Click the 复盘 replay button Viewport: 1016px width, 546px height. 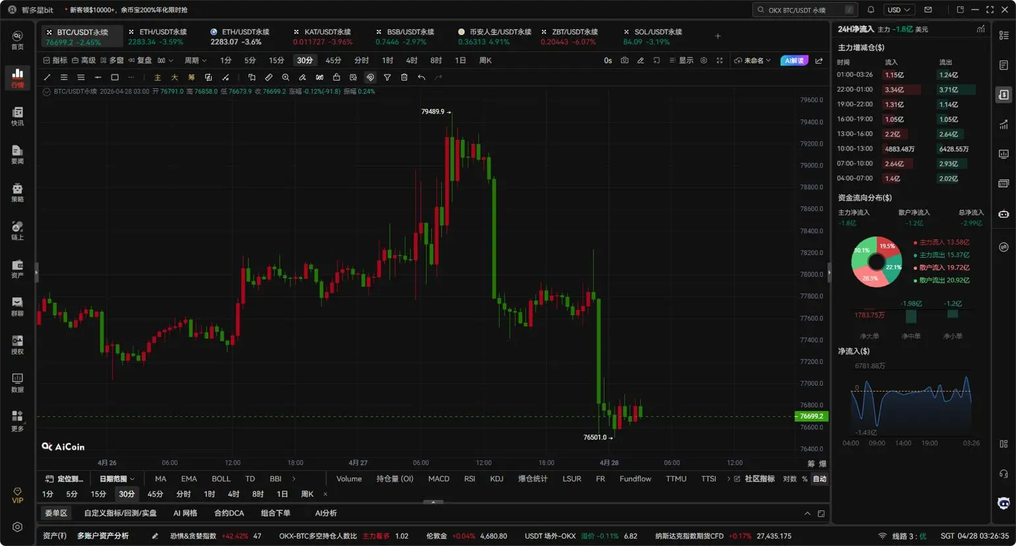[x=140, y=60]
